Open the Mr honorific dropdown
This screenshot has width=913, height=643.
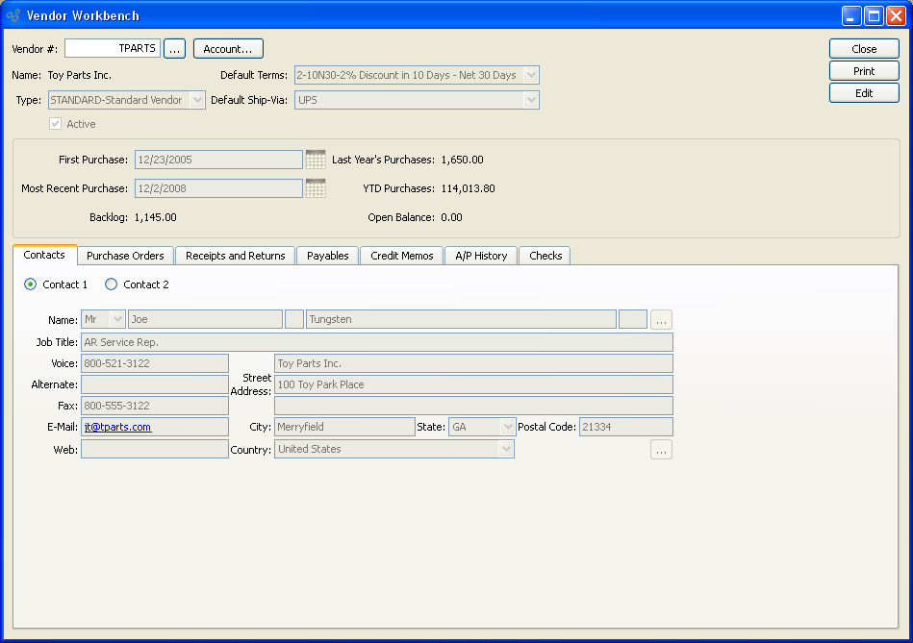click(117, 319)
